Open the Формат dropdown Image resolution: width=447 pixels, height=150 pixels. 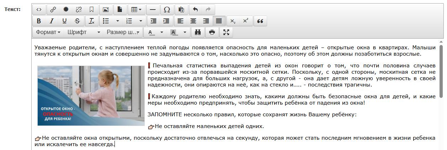[48, 32]
